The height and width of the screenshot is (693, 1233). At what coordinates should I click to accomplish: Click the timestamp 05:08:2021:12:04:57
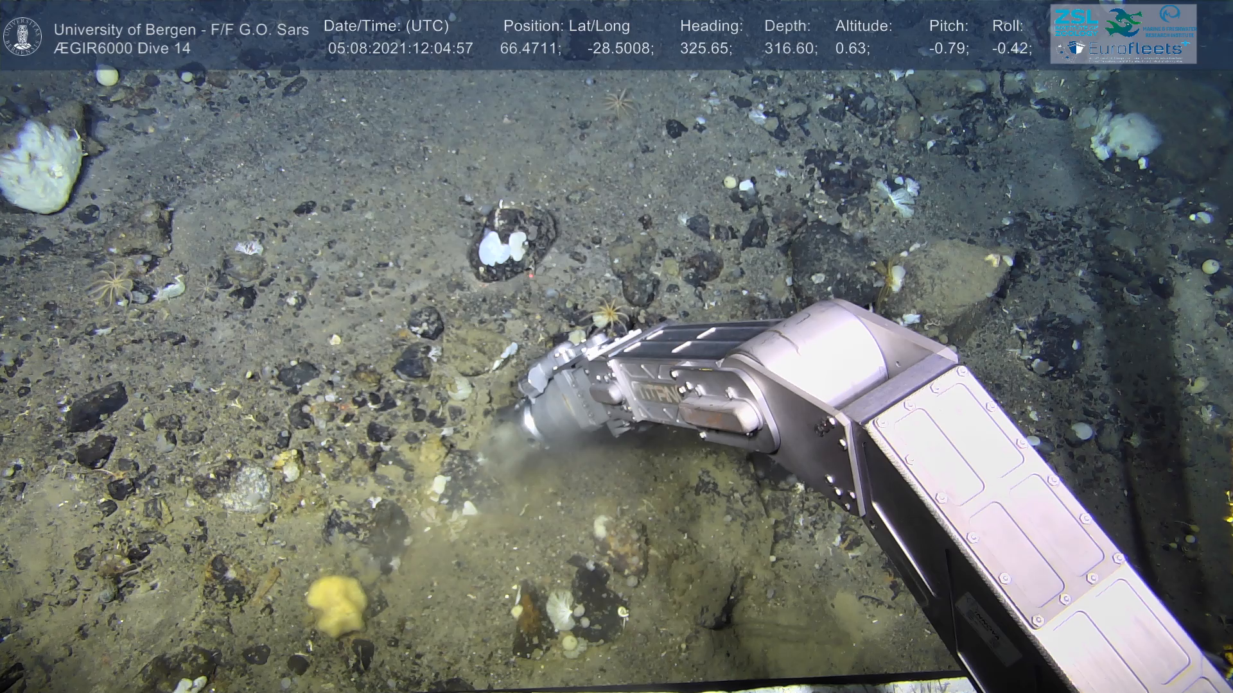400,49
